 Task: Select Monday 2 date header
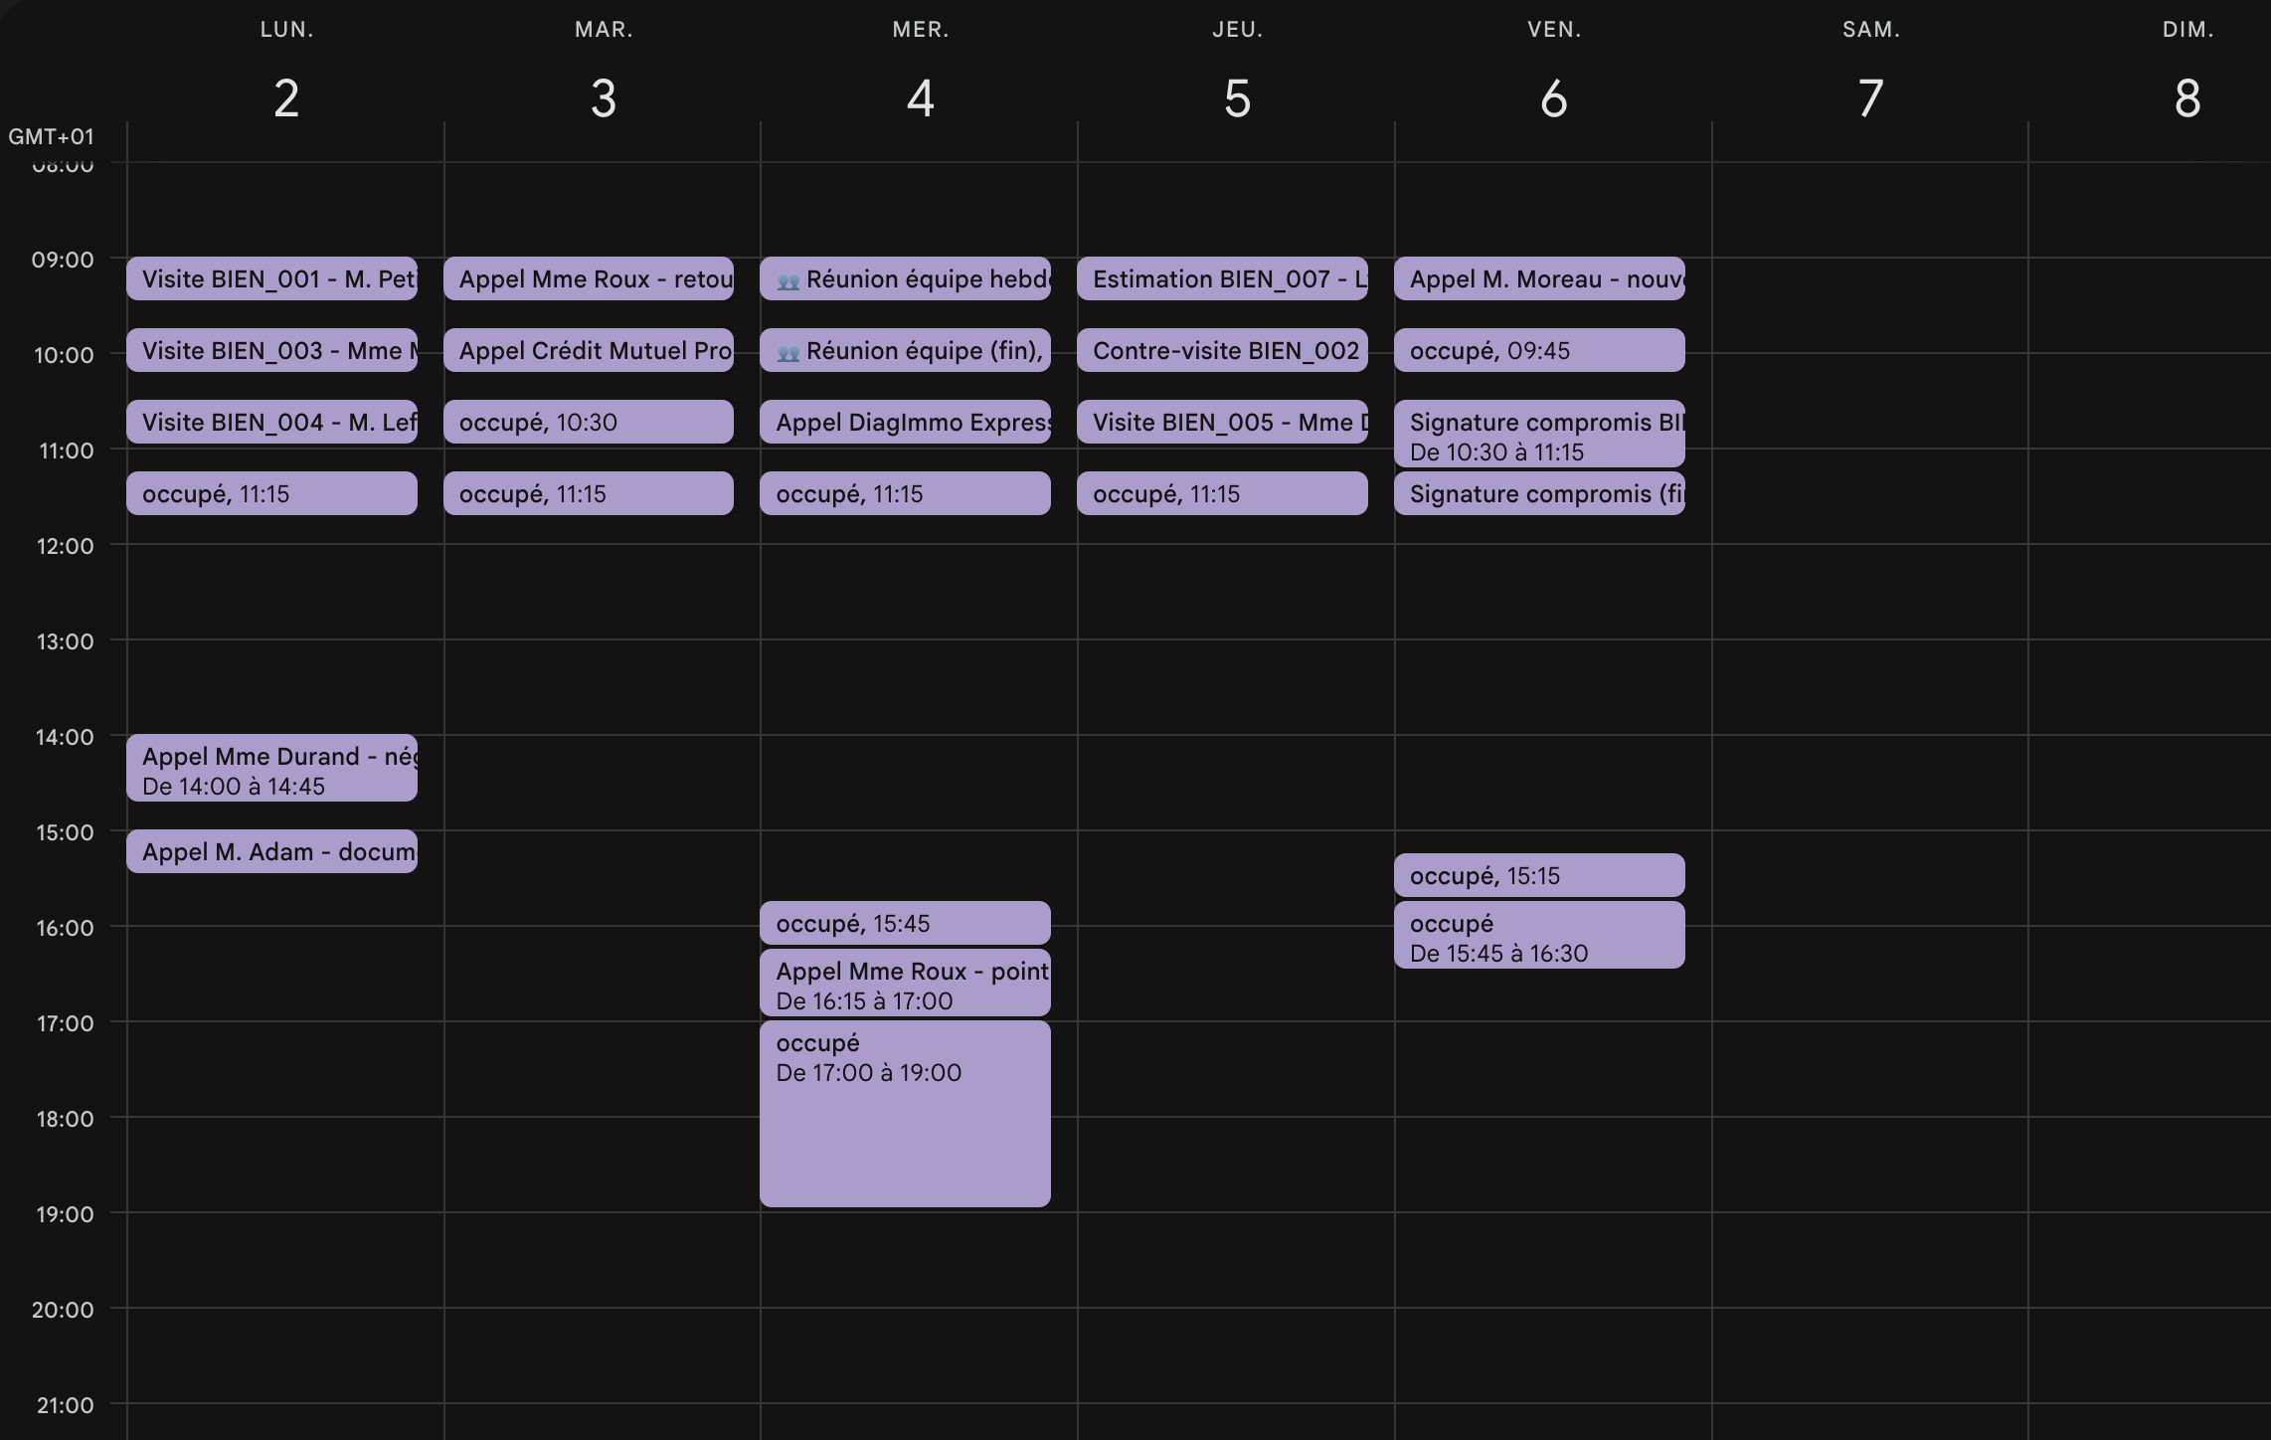(286, 97)
